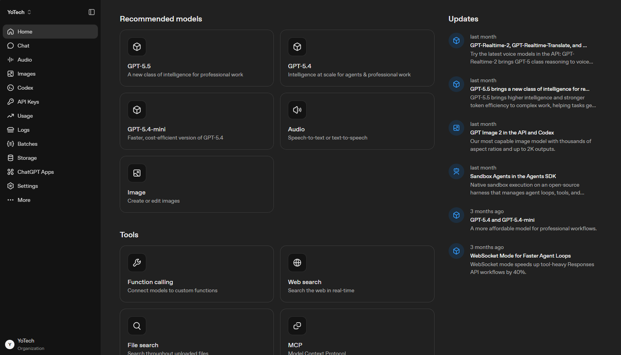Screen dimensions: 621x355
Task: Click the Sandbox Agents update robot icon
Action: click(456, 171)
